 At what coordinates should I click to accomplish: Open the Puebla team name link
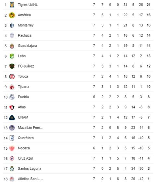coord(23,97)
